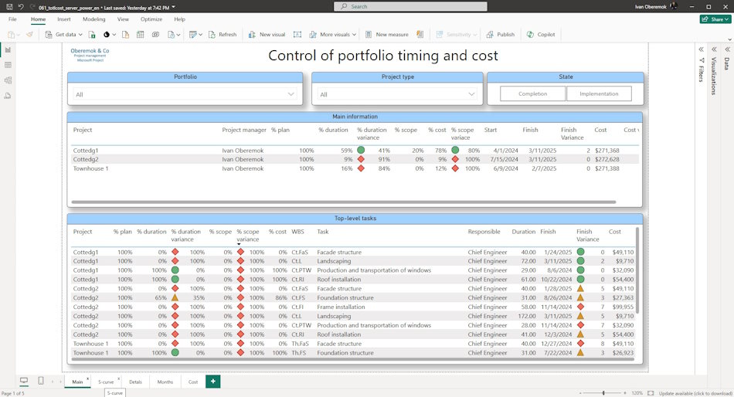Refresh the data using Refresh button
The height and width of the screenshot is (397, 734).
point(223,34)
